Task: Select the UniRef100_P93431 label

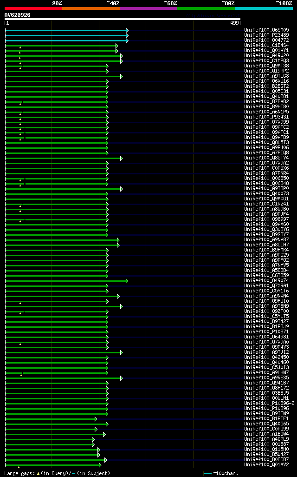Action: [x=267, y=117]
